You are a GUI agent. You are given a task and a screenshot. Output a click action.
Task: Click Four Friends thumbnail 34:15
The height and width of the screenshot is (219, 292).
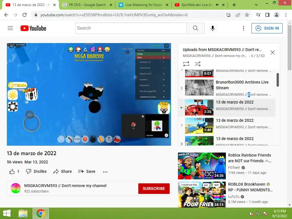pos(202,194)
